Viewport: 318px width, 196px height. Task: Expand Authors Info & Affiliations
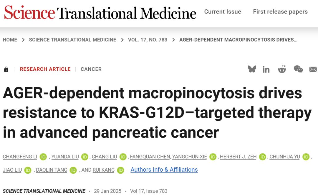[x=164, y=170]
